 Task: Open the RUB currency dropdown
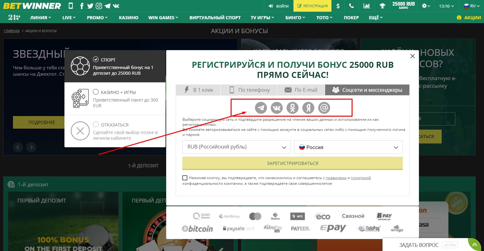click(237, 147)
